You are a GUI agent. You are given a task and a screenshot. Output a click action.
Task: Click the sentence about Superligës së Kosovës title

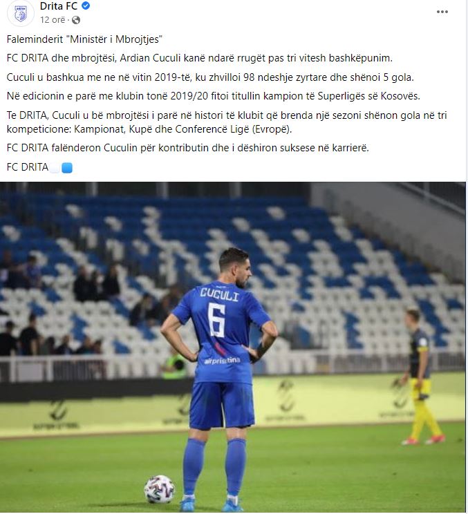coord(213,96)
